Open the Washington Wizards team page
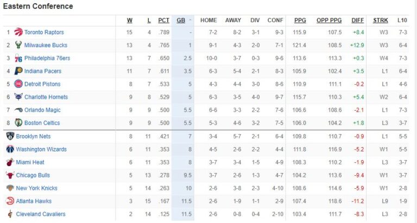 tap(41, 149)
